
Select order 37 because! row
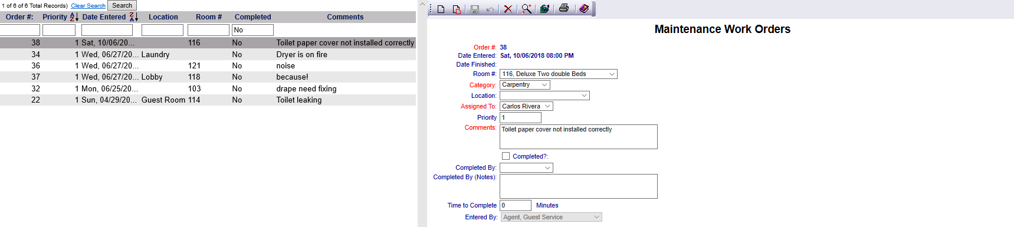(x=208, y=77)
